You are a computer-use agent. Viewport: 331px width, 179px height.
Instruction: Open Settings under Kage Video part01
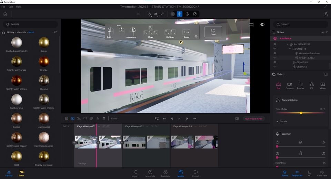(82, 163)
